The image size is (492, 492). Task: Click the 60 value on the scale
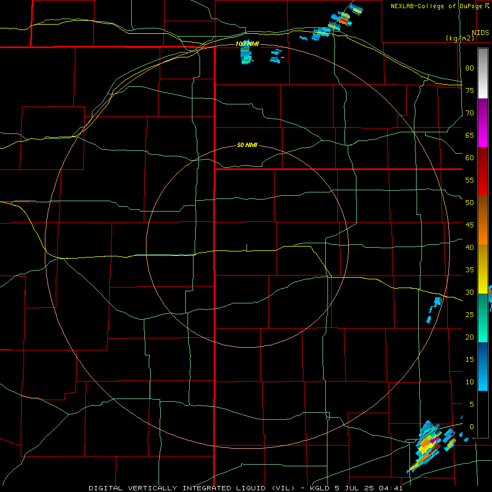coord(470,157)
